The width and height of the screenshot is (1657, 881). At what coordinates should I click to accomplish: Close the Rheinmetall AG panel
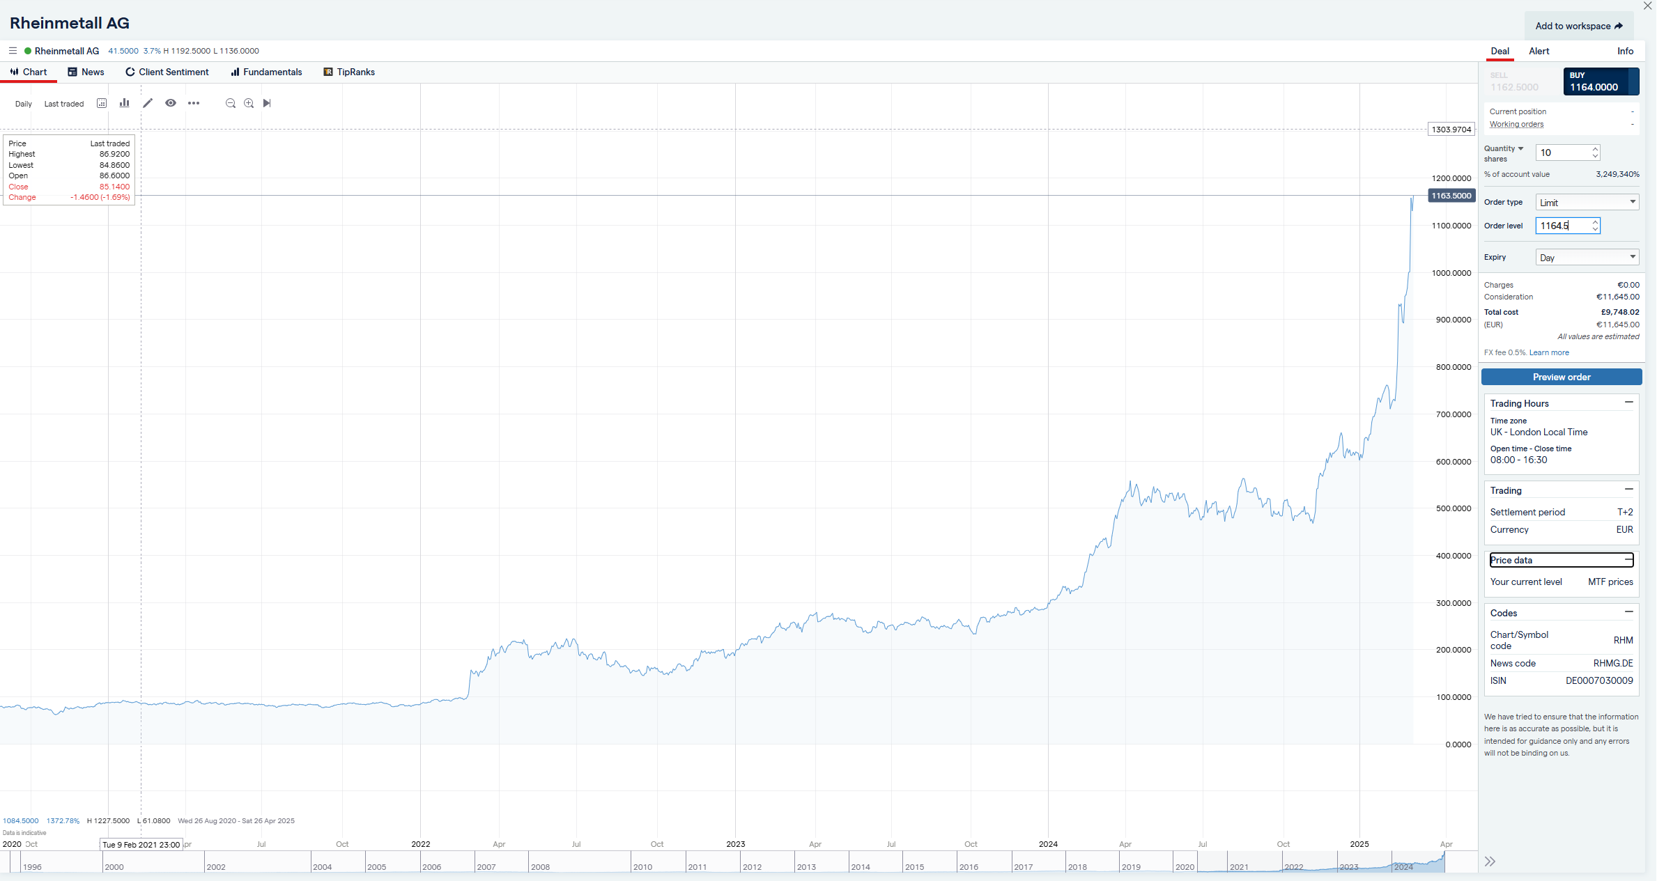point(1647,6)
